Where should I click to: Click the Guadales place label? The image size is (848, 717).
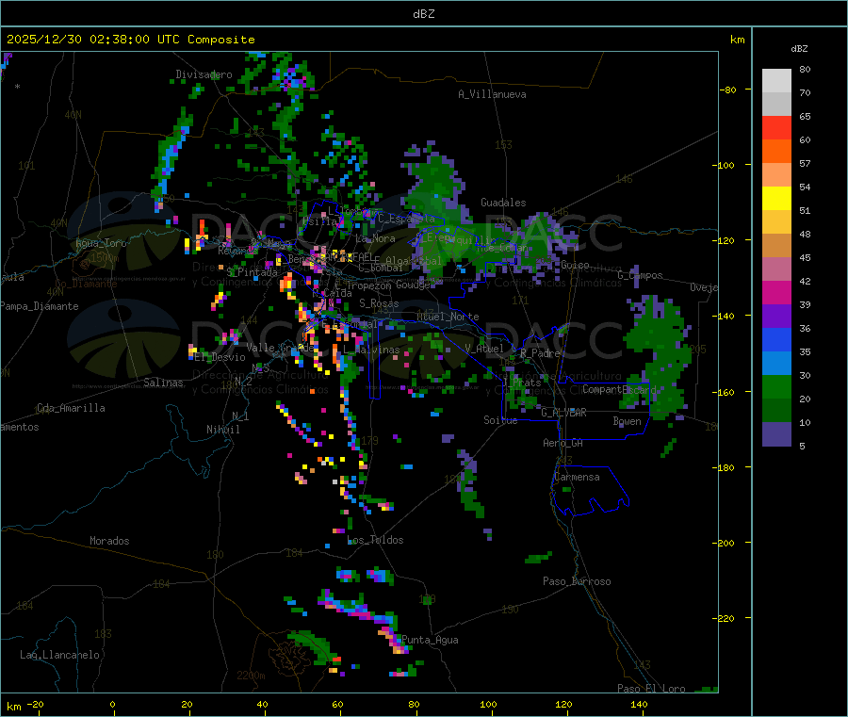503,203
